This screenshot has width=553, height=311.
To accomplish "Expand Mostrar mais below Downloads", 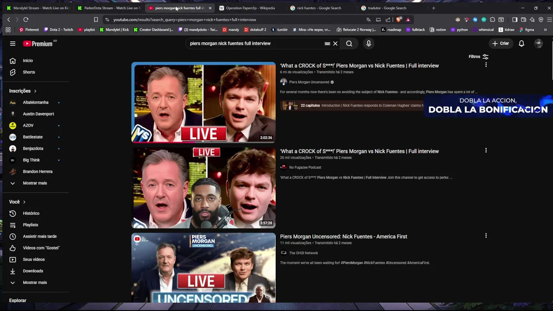I will tap(35, 282).
